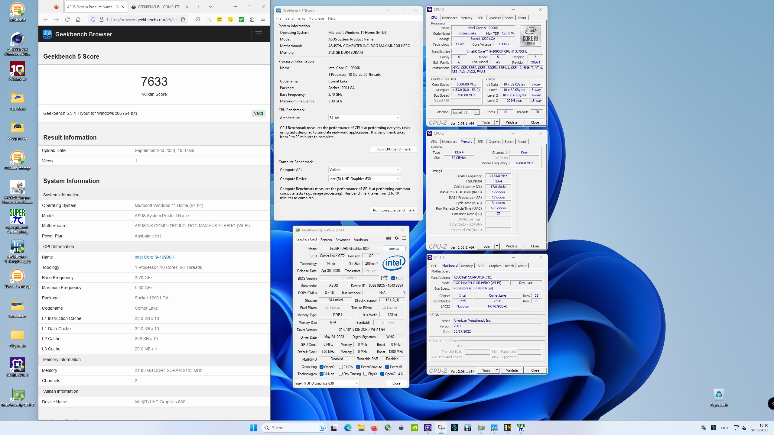Open the Firefox list all tabs chevron
The image size is (774, 435).
pos(210,7)
